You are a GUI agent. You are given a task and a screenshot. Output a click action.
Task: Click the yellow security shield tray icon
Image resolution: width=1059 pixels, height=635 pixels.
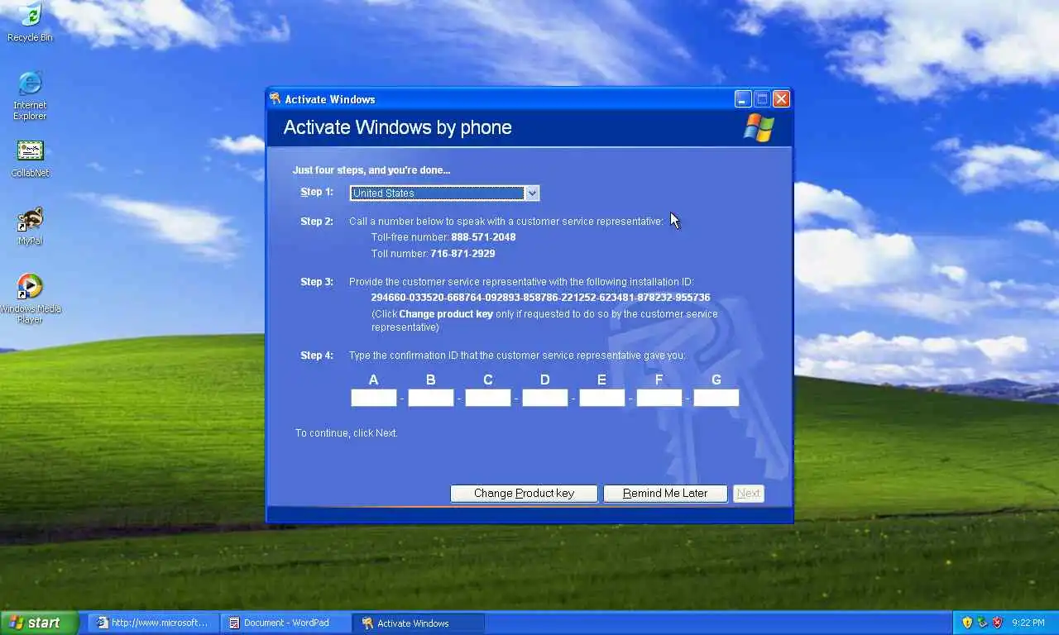click(x=967, y=623)
